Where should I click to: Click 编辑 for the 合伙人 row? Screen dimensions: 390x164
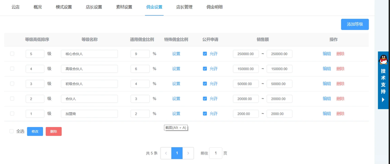(327, 98)
